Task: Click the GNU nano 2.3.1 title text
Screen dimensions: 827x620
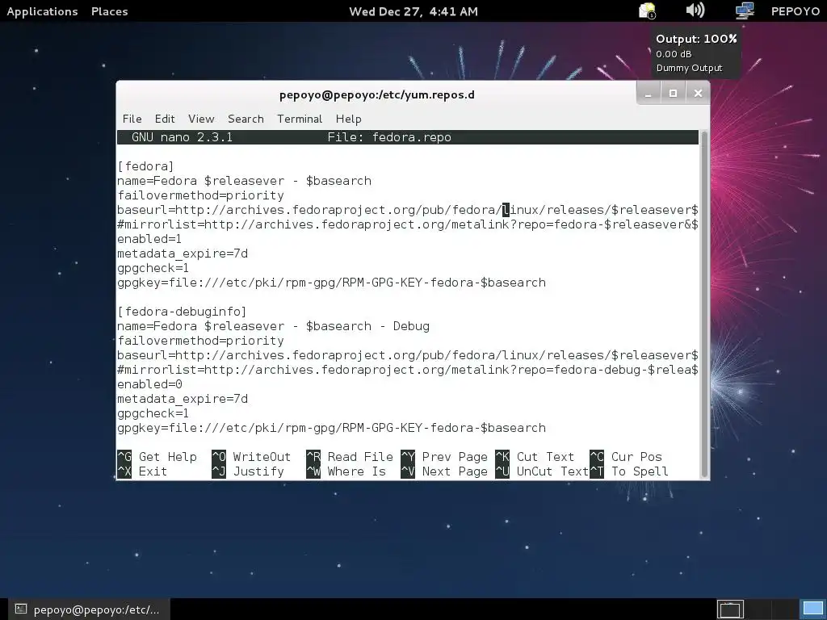Action: [x=182, y=137]
